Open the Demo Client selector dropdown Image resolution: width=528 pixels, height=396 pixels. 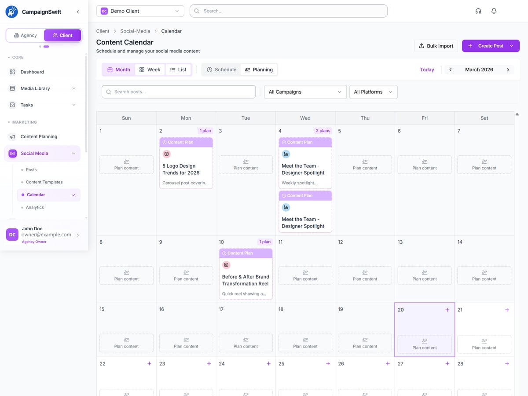click(140, 11)
